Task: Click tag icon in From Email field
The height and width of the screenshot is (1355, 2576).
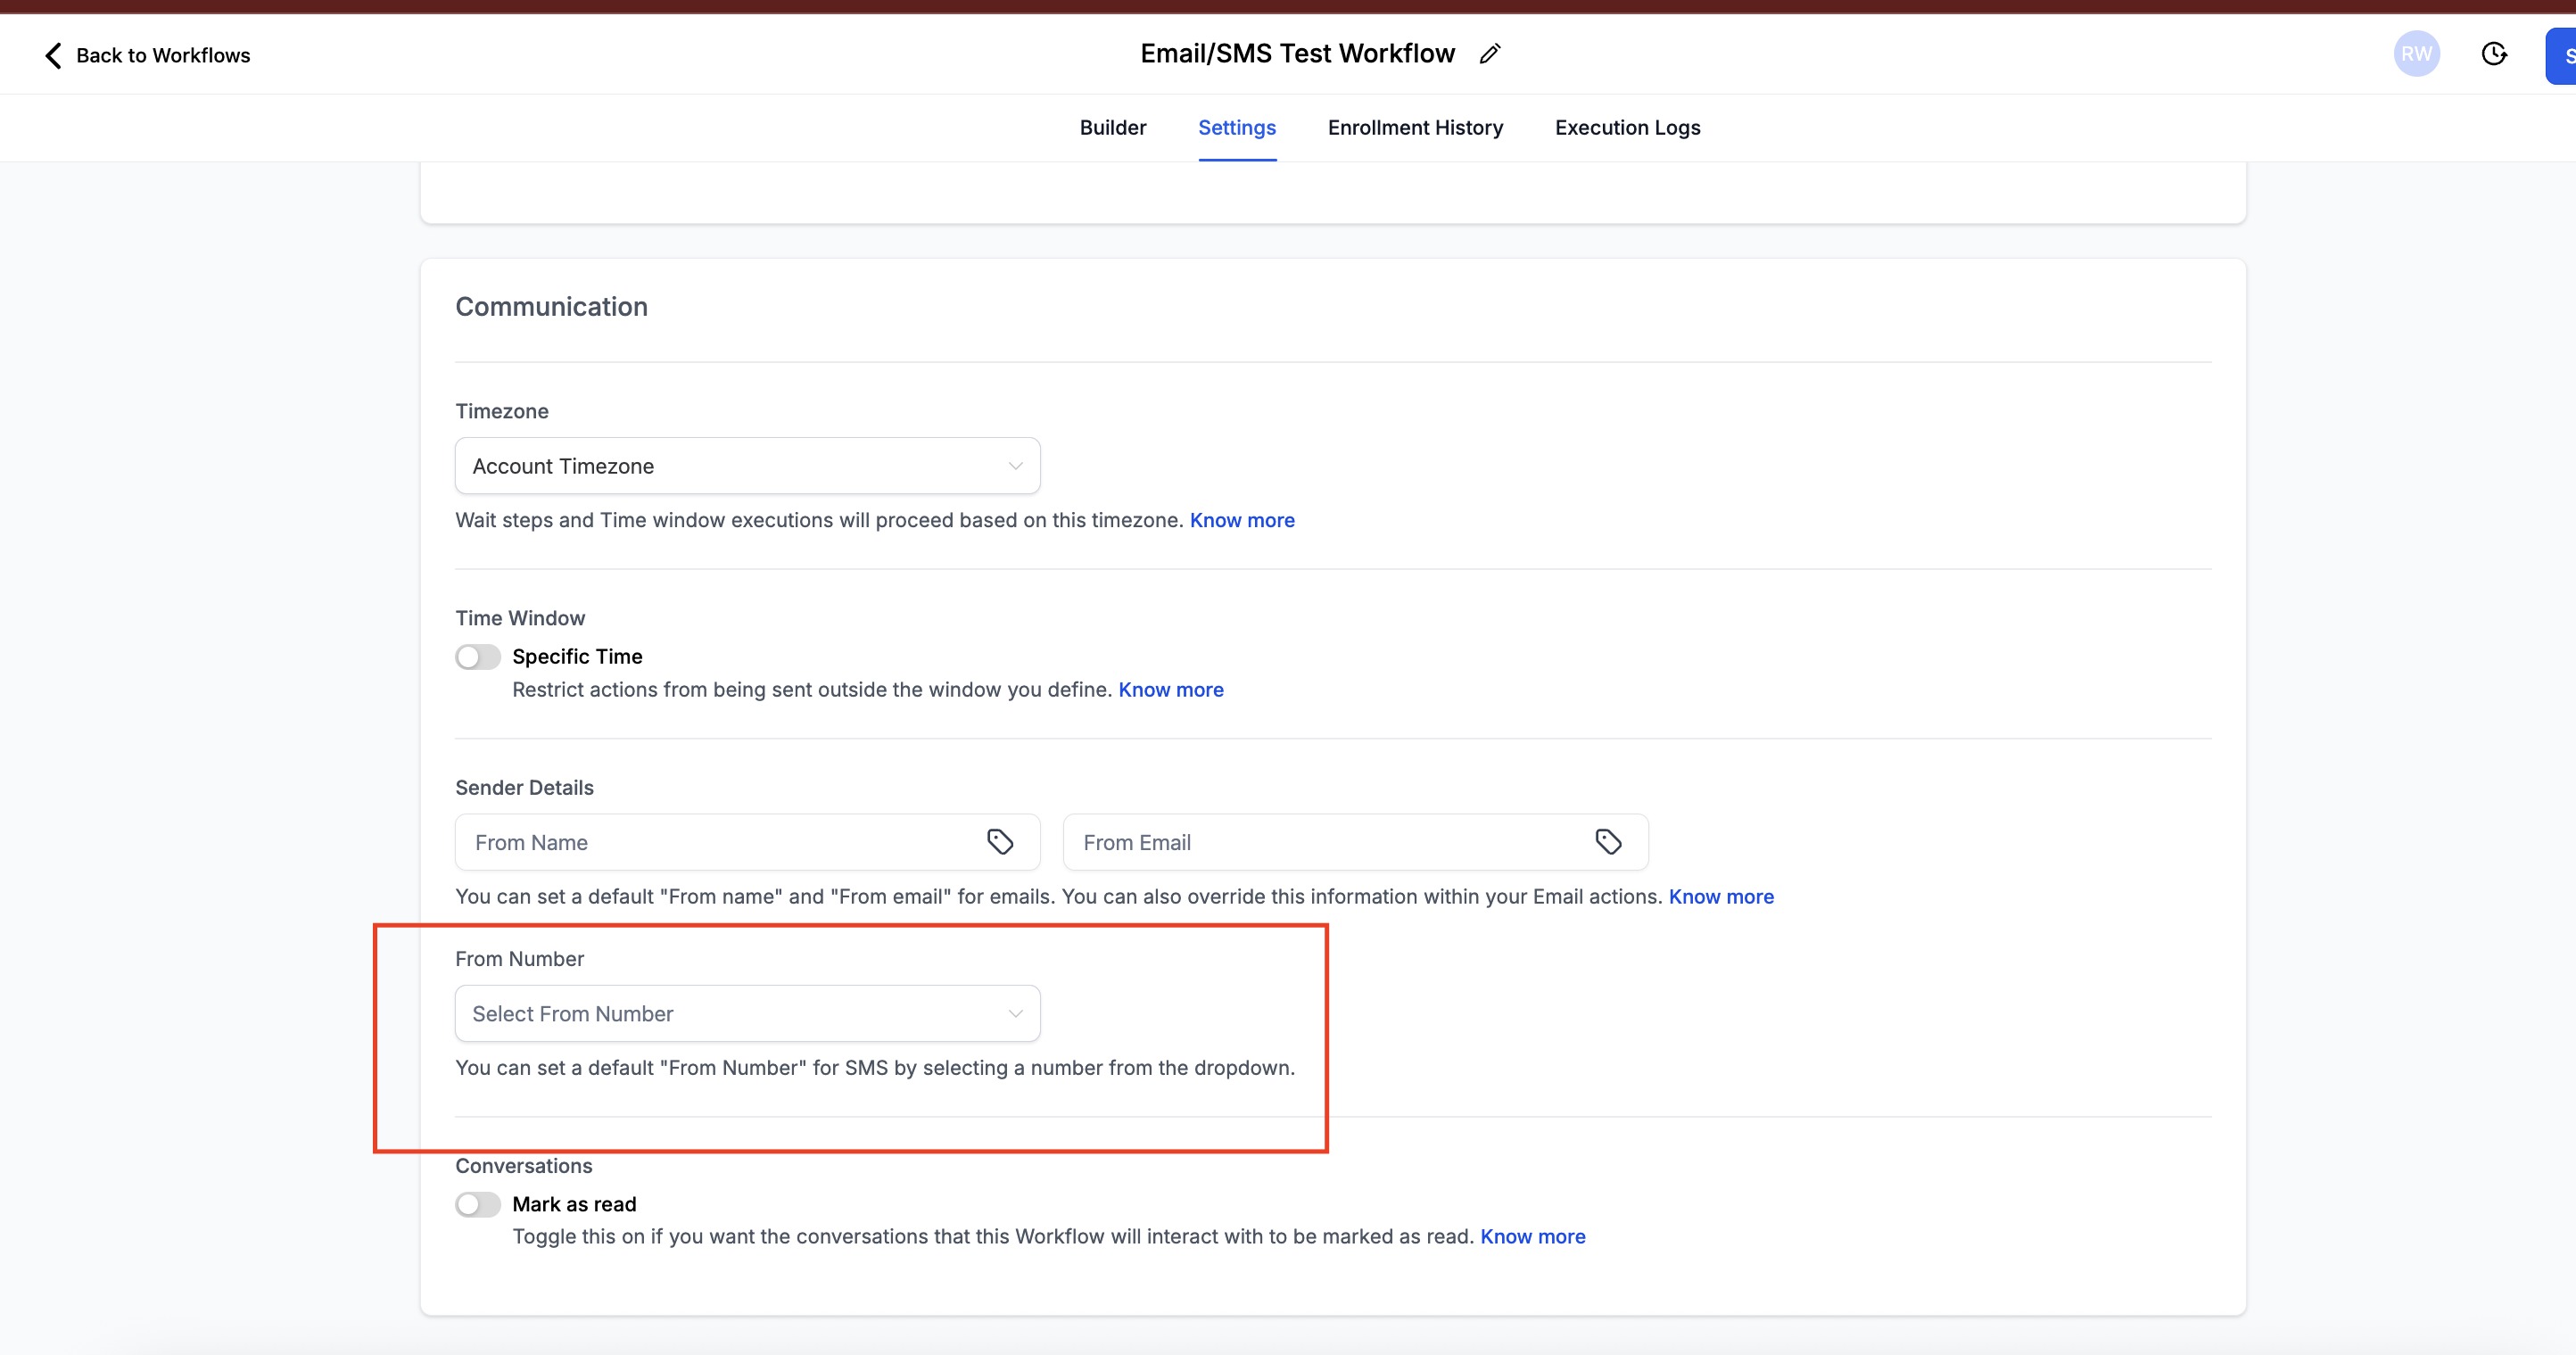Action: tap(1608, 842)
